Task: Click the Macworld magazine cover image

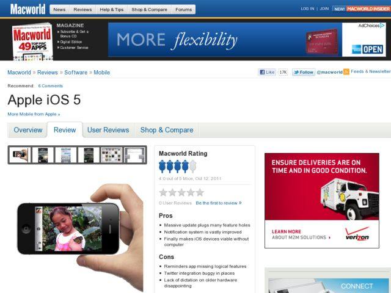Action: 32,42
